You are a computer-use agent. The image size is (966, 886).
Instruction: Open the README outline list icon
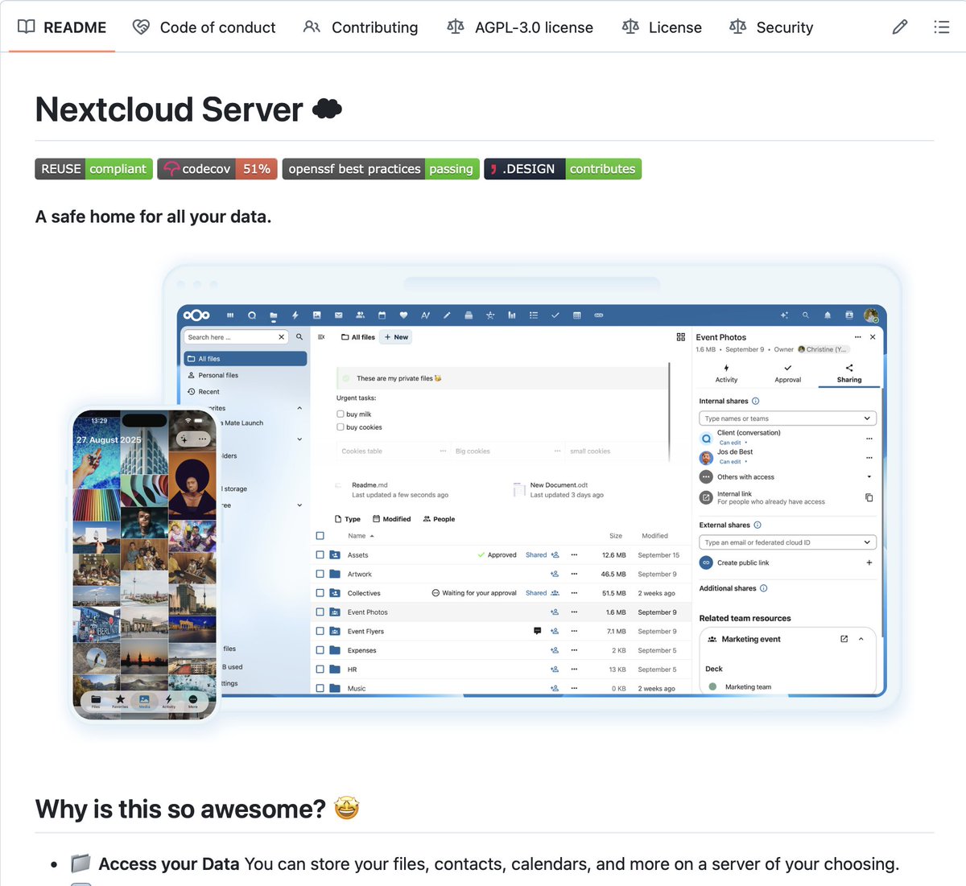point(941,27)
